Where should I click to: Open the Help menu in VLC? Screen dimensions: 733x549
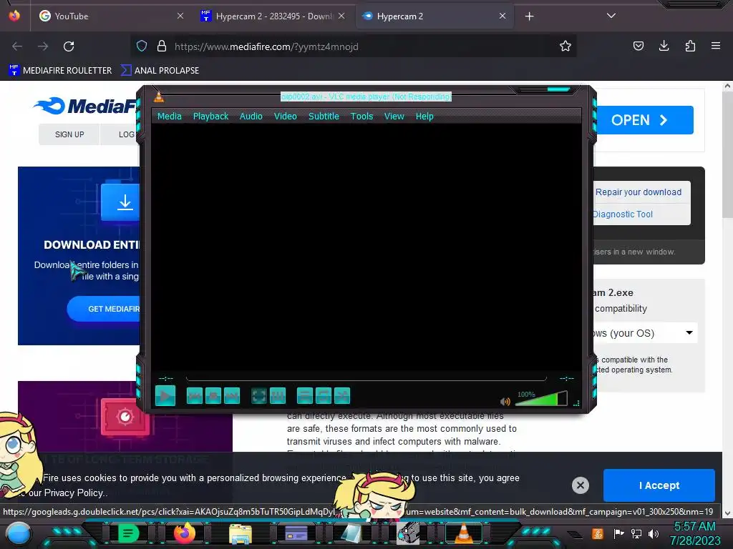[424, 117]
